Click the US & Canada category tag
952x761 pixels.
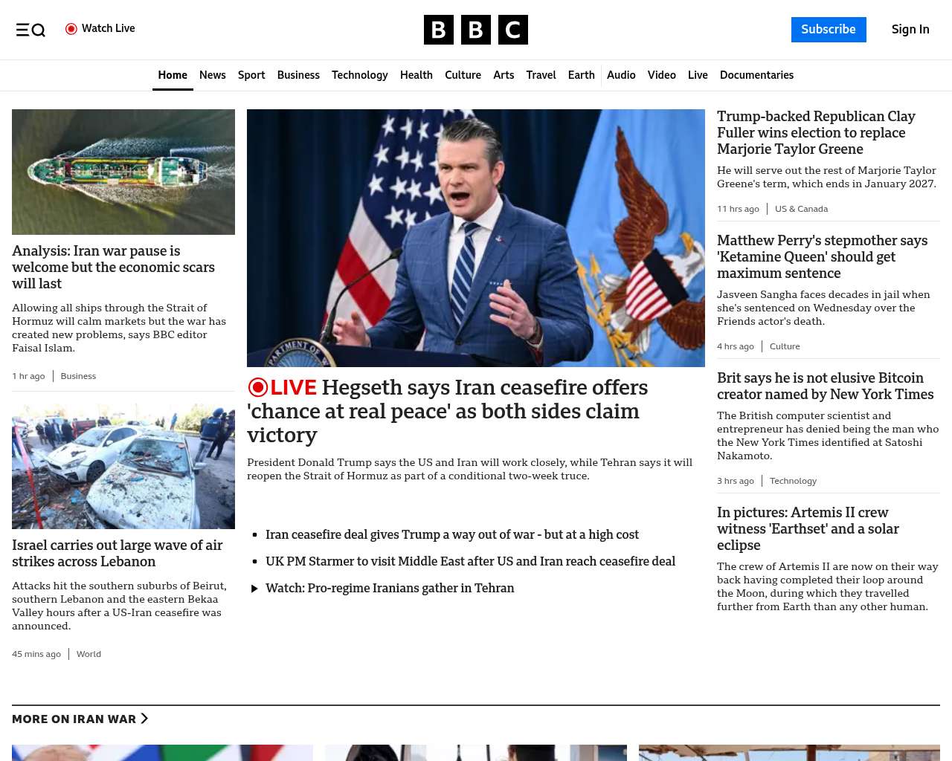coord(801,209)
